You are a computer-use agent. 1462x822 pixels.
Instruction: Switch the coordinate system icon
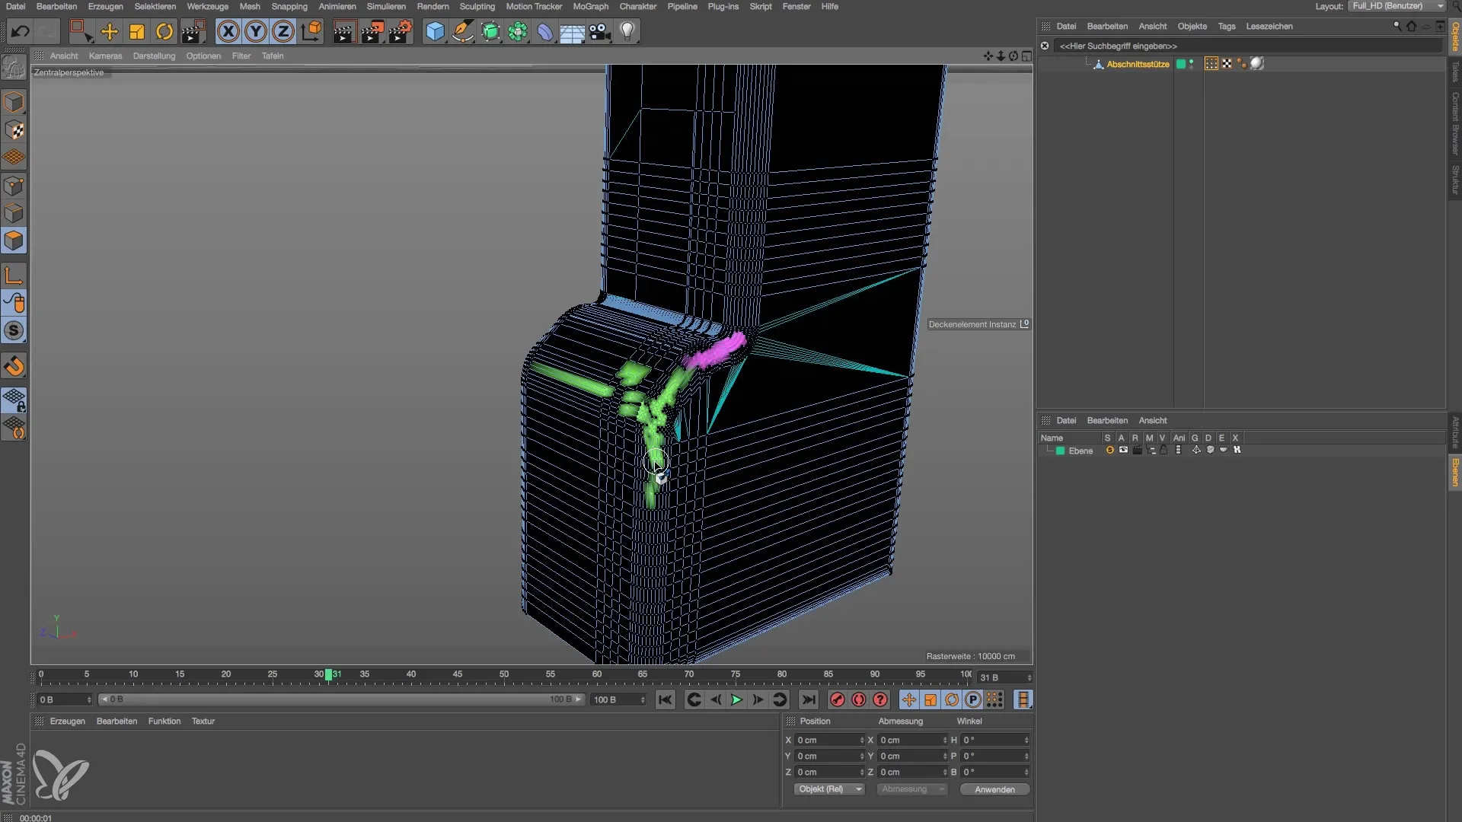click(x=311, y=31)
